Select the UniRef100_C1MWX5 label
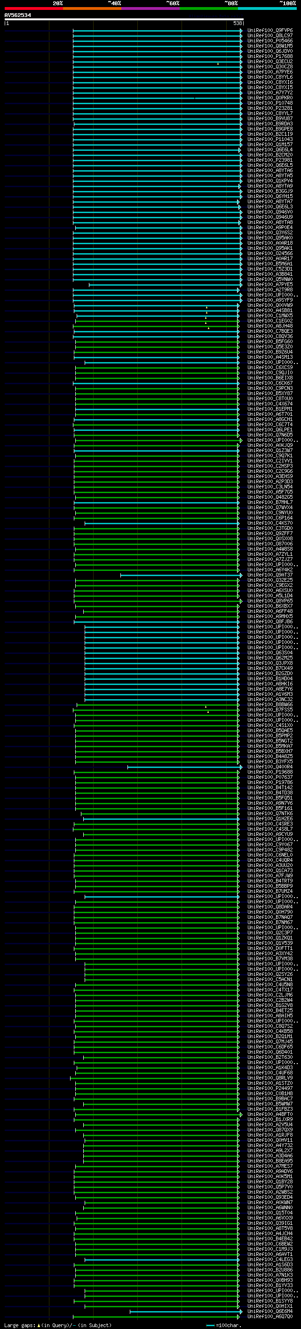 coord(269,315)
